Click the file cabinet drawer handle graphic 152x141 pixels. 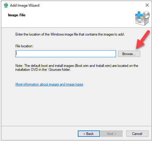click(140, 21)
